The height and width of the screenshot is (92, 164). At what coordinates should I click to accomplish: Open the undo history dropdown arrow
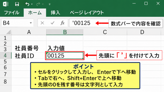(x=32, y=4)
